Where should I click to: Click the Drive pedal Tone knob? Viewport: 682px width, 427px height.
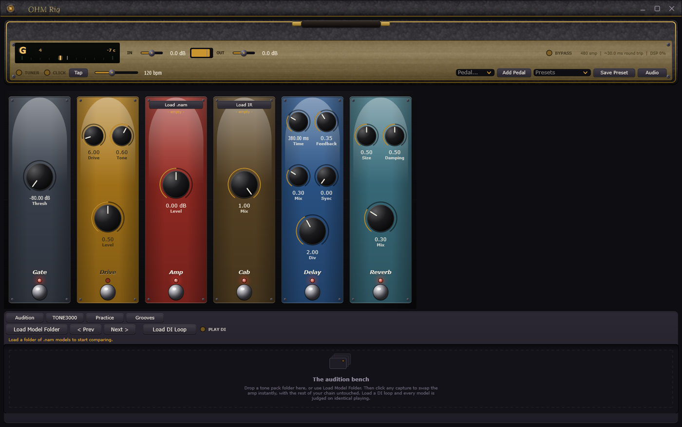pyautogui.click(x=122, y=136)
